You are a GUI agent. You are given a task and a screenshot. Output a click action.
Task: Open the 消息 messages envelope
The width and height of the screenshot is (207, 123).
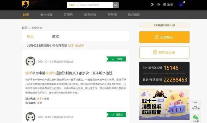pos(168,5)
